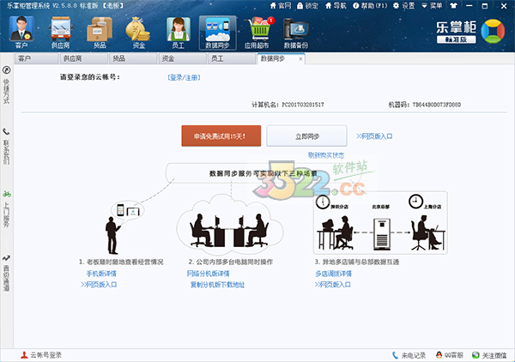Select the 数据同步 data sync toolbar icon

point(217,33)
